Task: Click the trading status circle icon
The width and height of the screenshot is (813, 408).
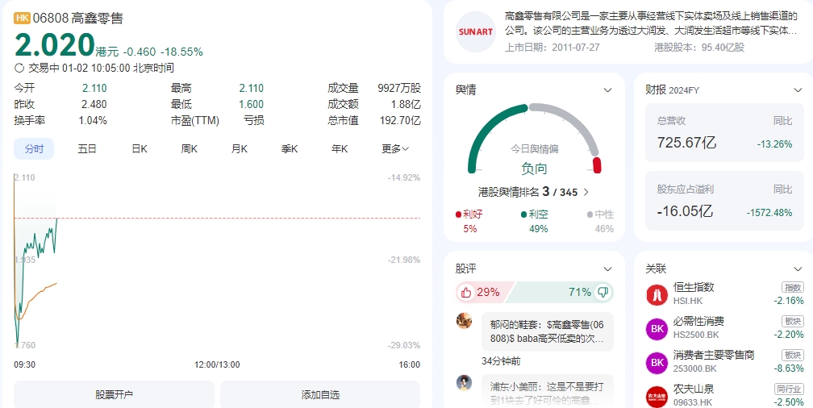Action: [x=19, y=68]
